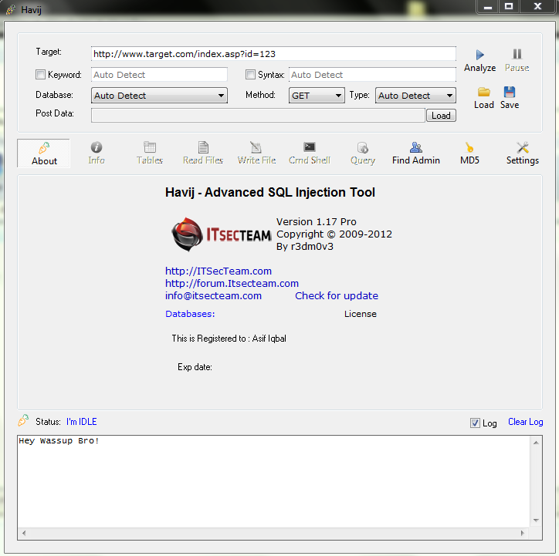Maximize the Havij window

coord(509,7)
